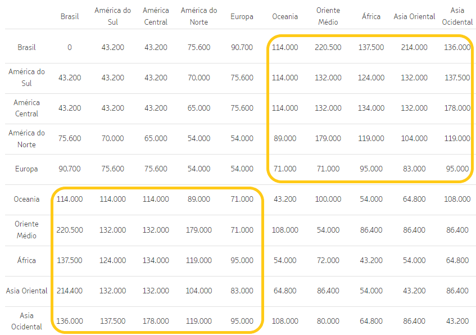The image size is (476, 335).
Task: Select the América do Sul row label
Action: (x=26, y=78)
